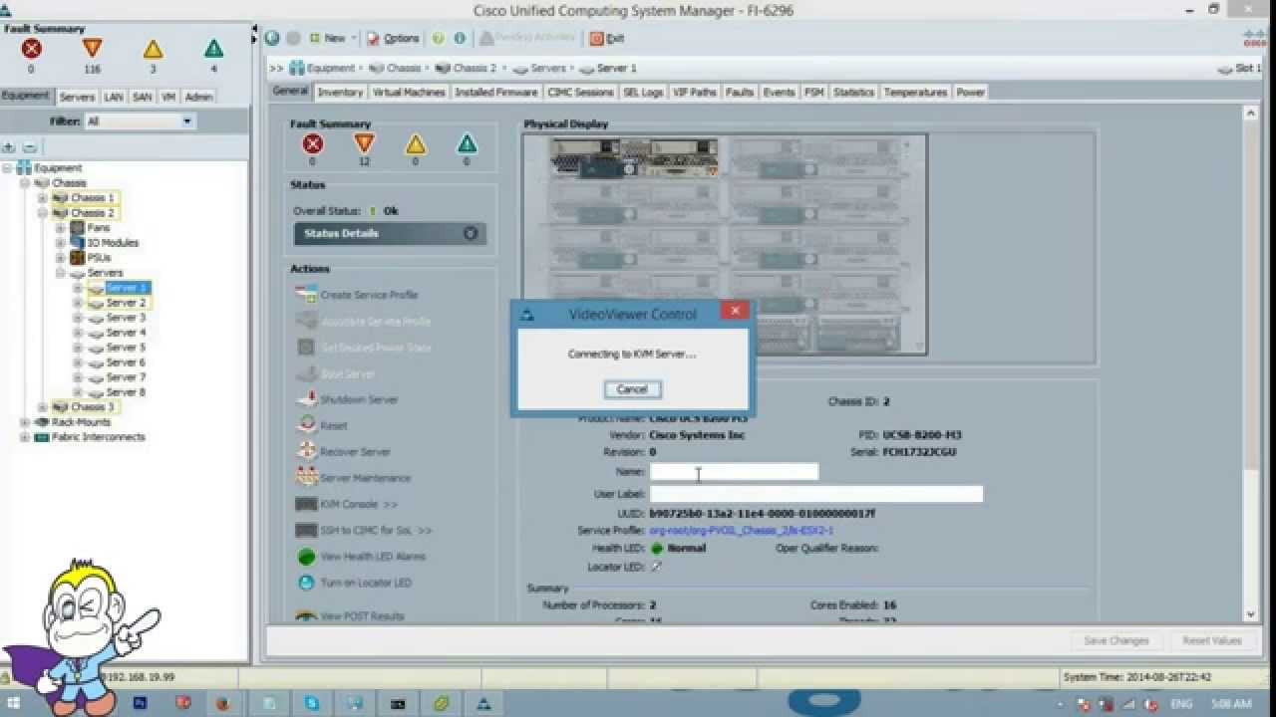Expand the Fabric Interconnects node
The height and width of the screenshot is (717, 1276).
(25, 437)
